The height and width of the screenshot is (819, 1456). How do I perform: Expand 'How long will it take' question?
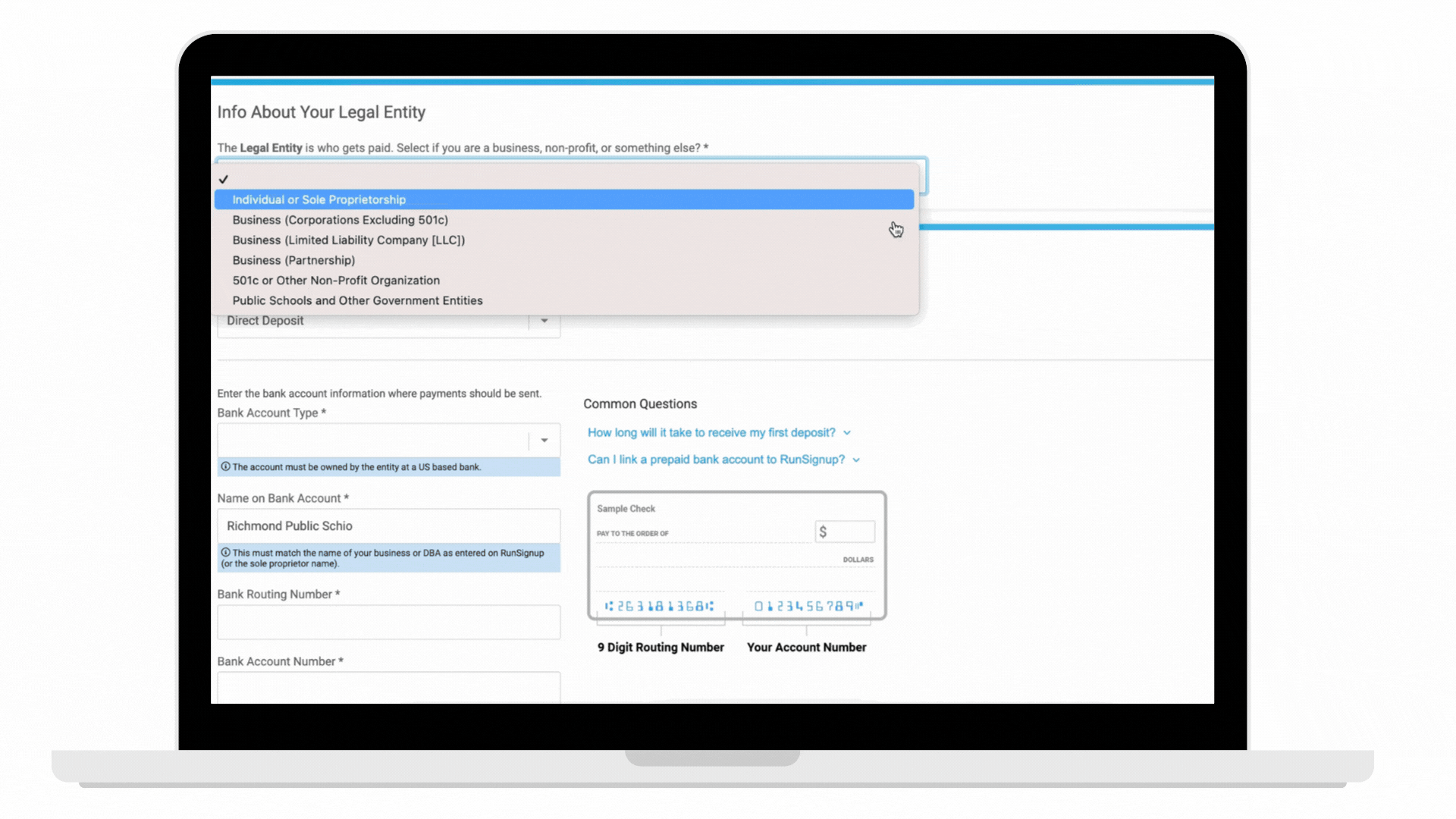click(711, 433)
